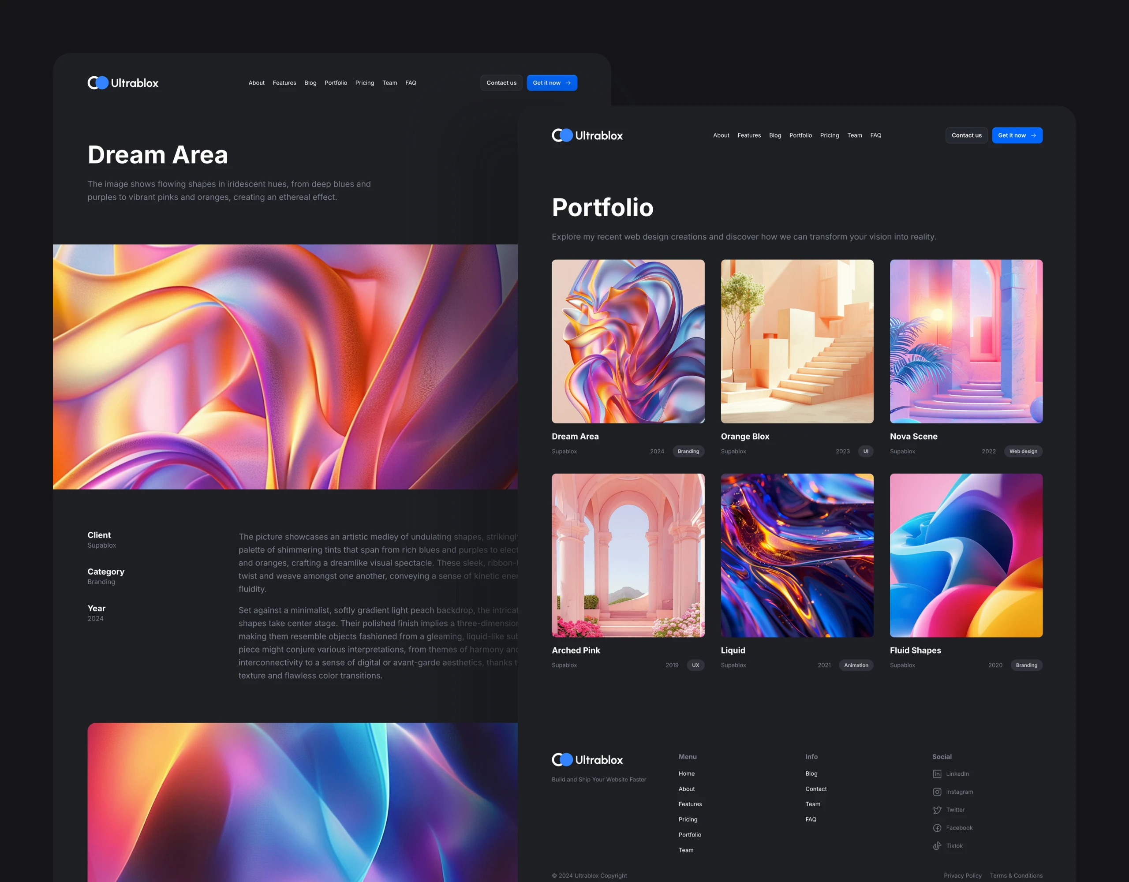The image size is (1129, 882).
Task: Select the Pricing menu tab in navbar
Action: click(365, 82)
